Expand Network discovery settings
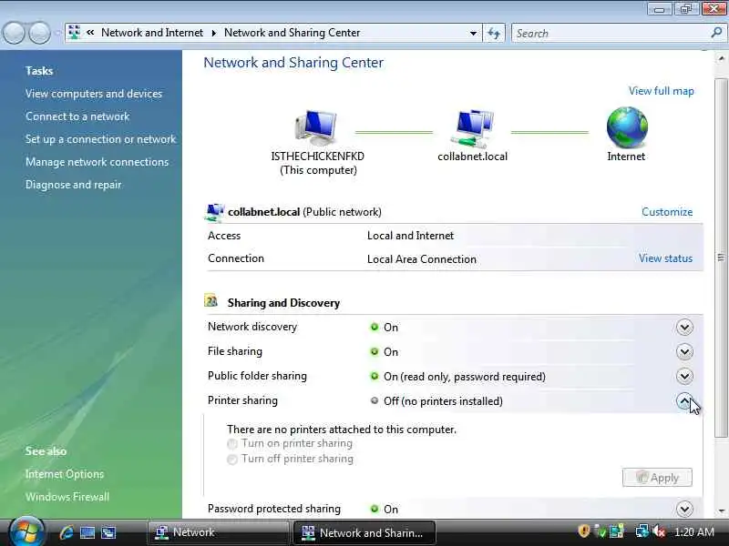This screenshot has width=729, height=546. (684, 328)
